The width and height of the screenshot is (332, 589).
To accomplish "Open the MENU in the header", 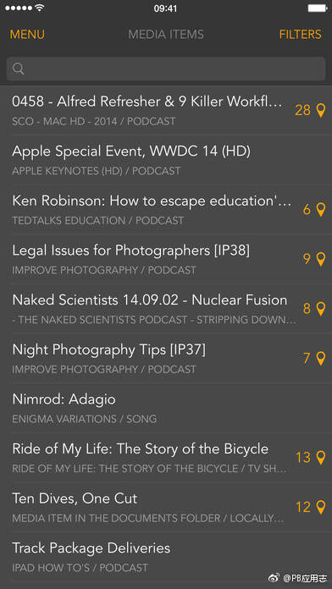I will coord(27,35).
